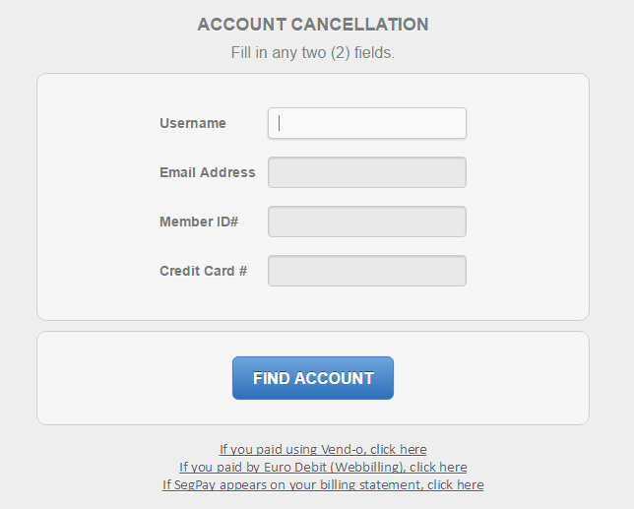Click blank area right of the Username field
Image resolution: width=634 pixels, height=509 pixels.
(527, 123)
